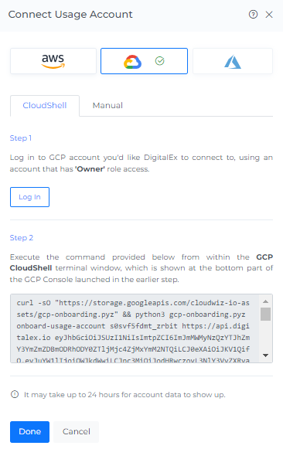This screenshot has height=449, width=283.
Task: Click the Done button
Action: [x=30, y=431]
